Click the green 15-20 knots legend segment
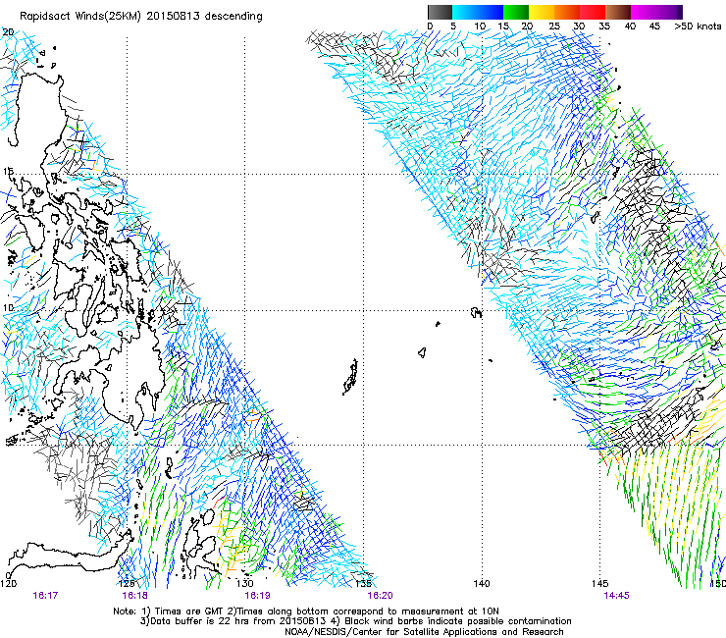The height and width of the screenshot is (638, 726). (516, 12)
